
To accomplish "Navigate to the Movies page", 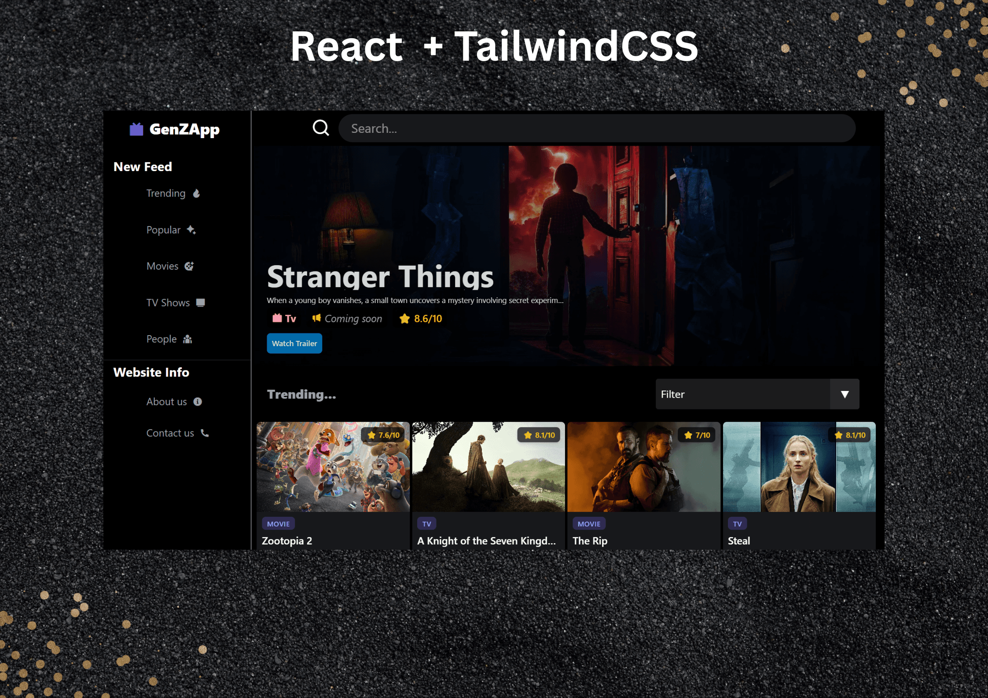I will 162,266.
